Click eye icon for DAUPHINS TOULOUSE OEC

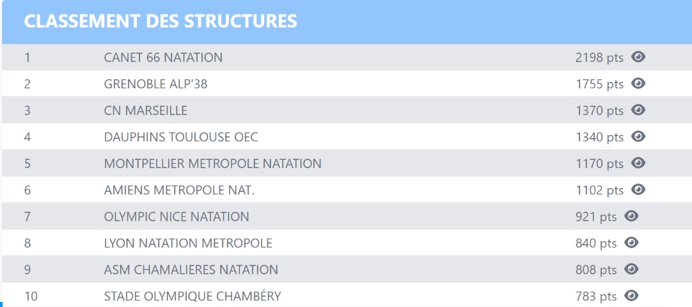(x=638, y=136)
